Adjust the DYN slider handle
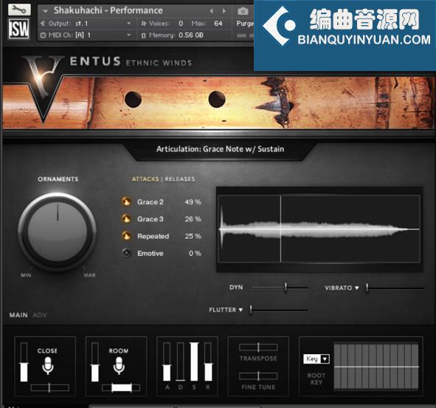This screenshot has height=408, width=436. pyautogui.click(x=286, y=287)
